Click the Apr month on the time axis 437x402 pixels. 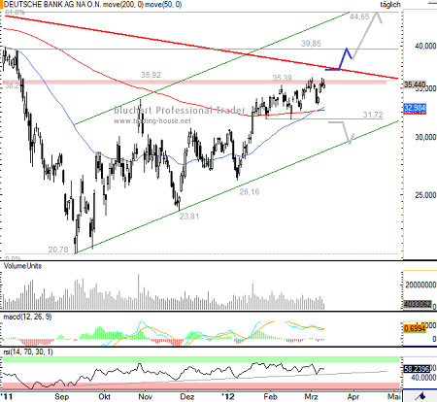point(353,396)
